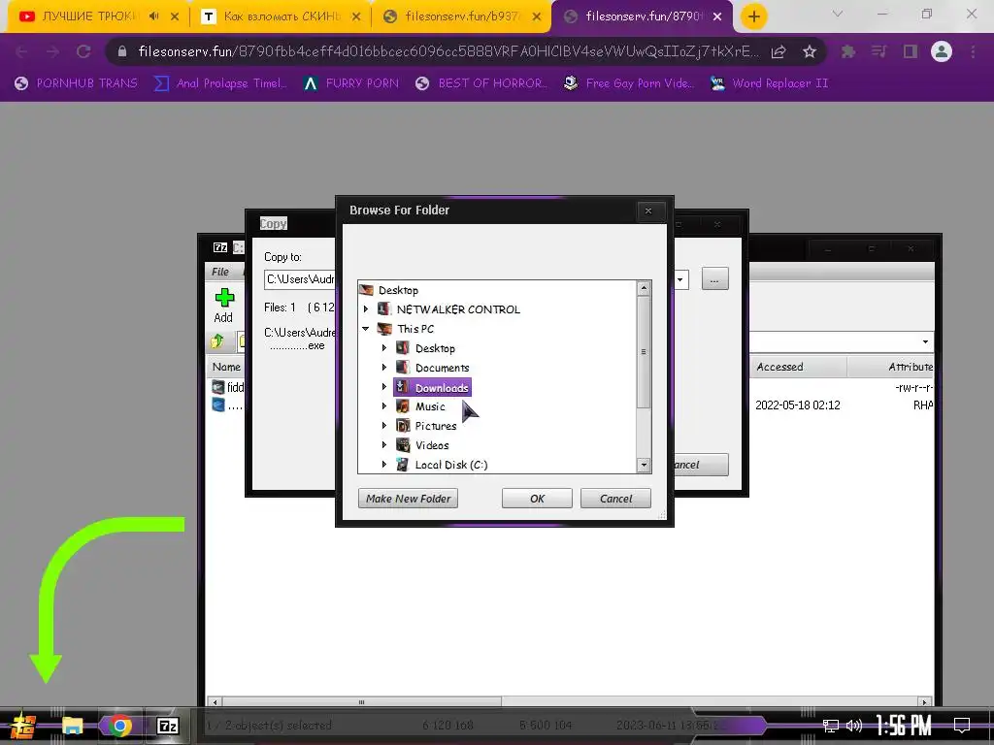994x745 pixels.
Task: Select NETWALKER CONTROL in the tree
Action: click(448, 309)
